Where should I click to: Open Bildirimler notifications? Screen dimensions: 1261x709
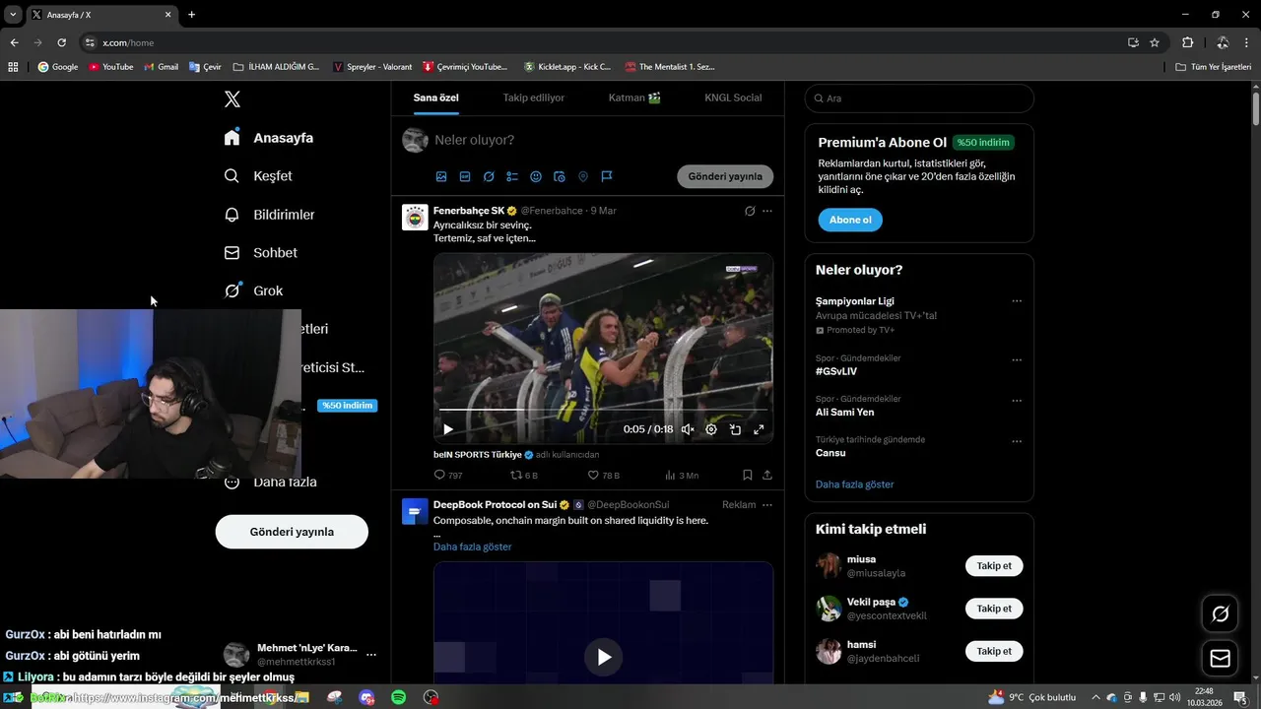269,215
